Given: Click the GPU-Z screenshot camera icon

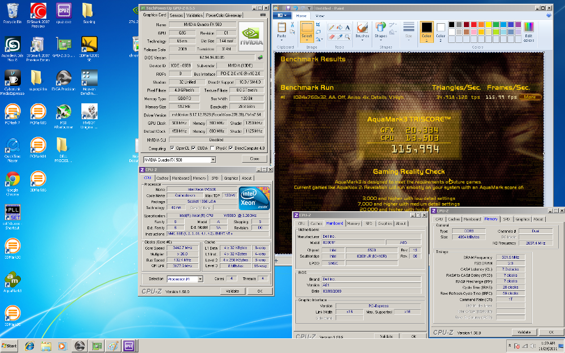Looking at the screenshot, I should (263, 15).
